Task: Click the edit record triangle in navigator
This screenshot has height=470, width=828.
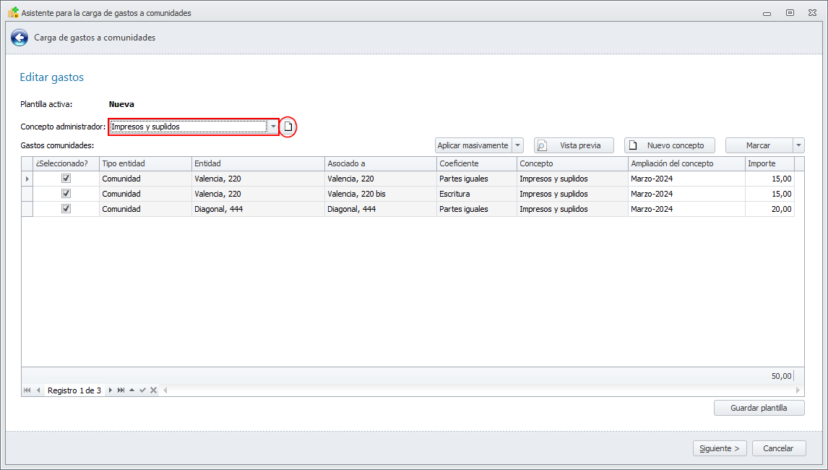Action: [x=132, y=390]
